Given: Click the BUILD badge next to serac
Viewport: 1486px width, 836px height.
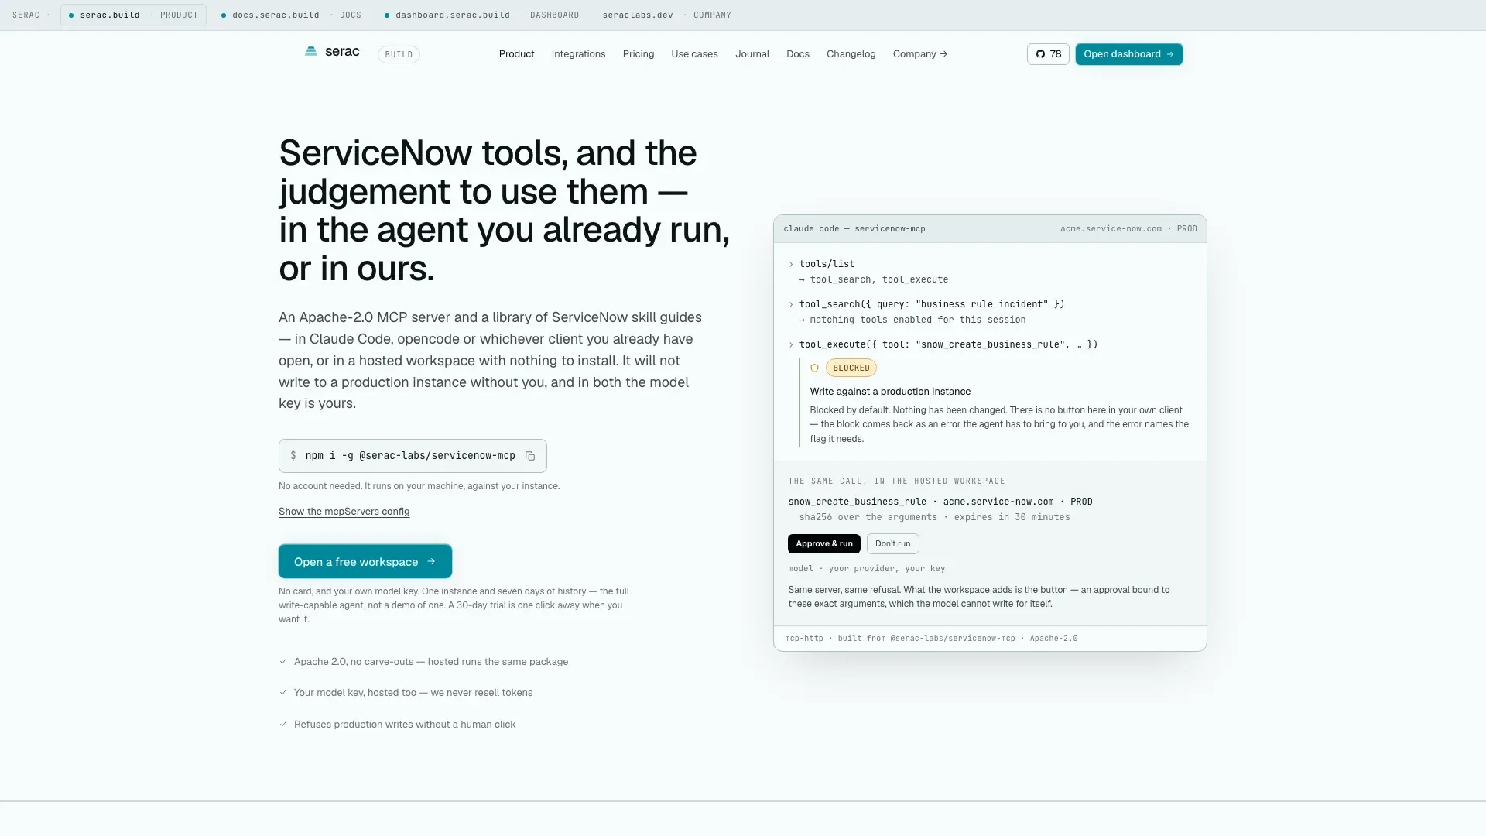Looking at the screenshot, I should click(x=399, y=55).
